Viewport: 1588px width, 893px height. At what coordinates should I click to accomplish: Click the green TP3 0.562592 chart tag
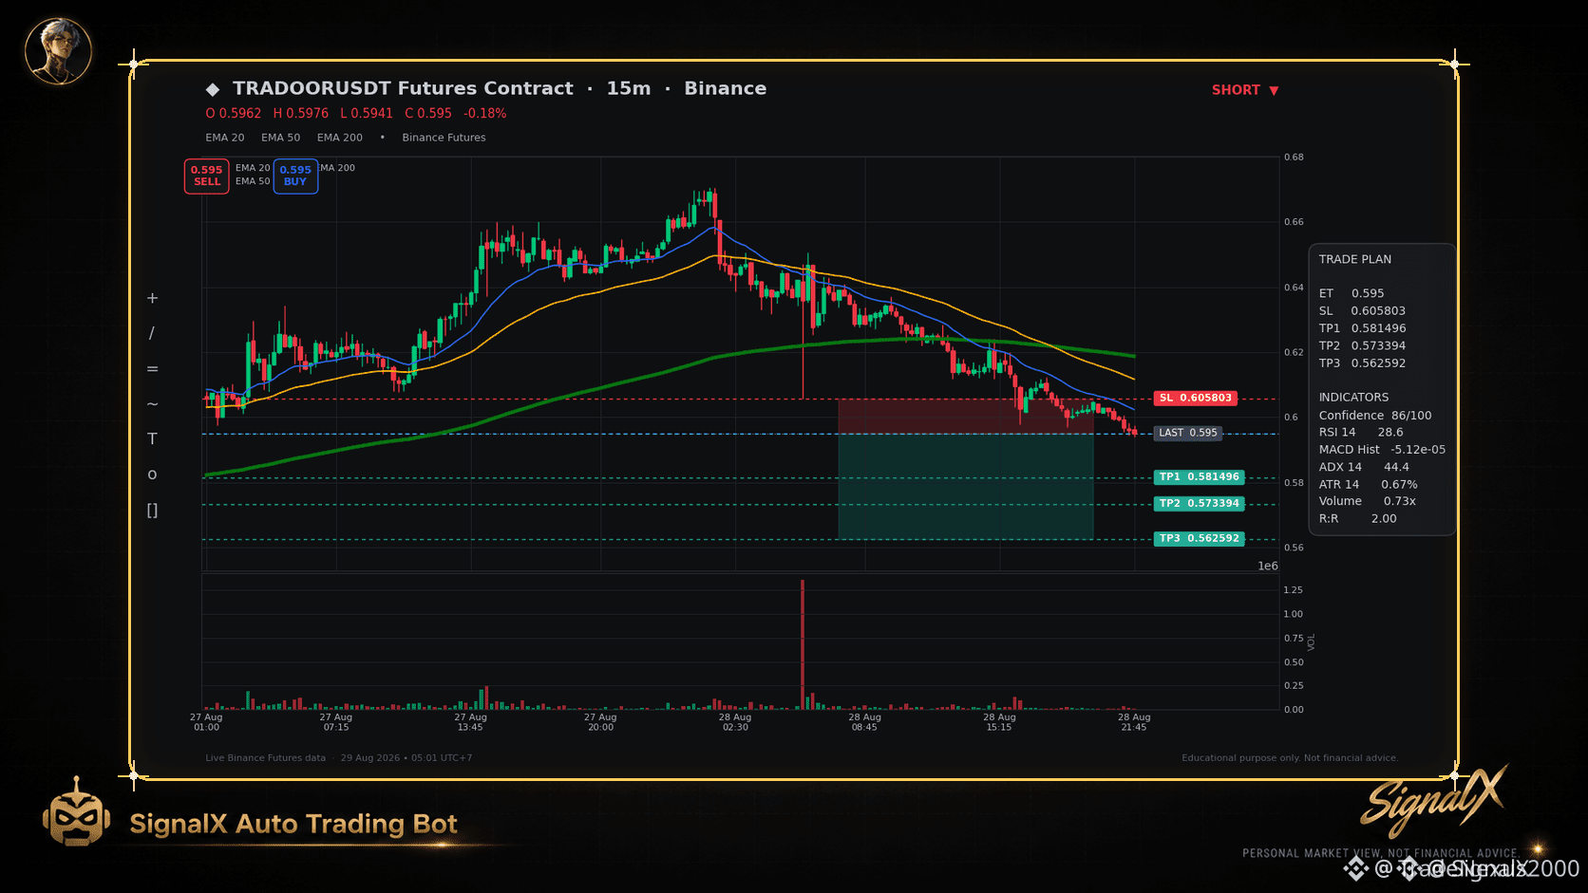click(x=1200, y=538)
